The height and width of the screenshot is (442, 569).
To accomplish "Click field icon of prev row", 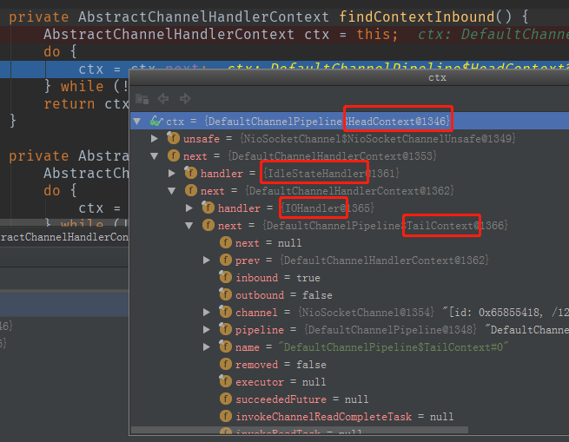I will click(226, 261).
